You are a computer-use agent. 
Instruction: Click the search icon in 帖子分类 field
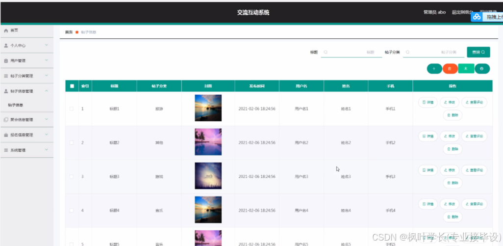coord(408,52)
